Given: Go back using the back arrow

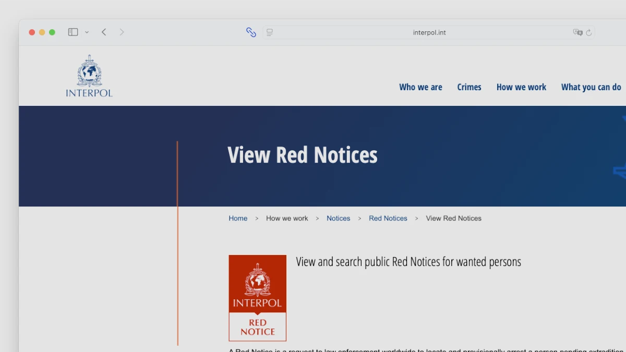Looking at the screenshot, I should (104, 32).
